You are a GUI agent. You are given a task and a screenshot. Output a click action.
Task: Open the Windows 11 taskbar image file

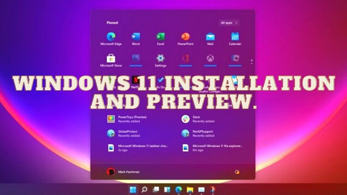(138, 148)
